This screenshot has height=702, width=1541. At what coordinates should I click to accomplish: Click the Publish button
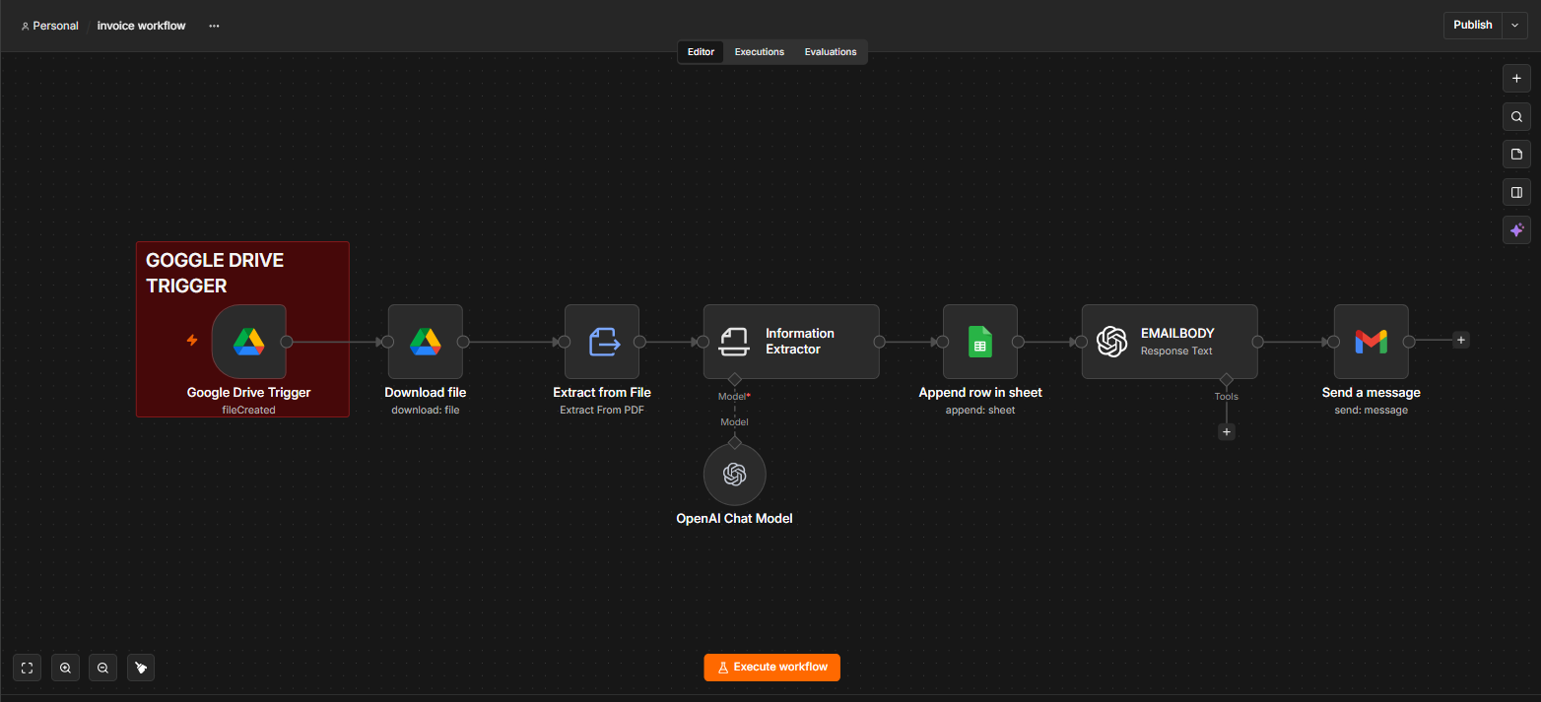1473,25
